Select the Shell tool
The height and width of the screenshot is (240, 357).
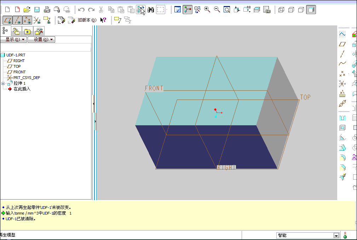click(x=342, y=128)
